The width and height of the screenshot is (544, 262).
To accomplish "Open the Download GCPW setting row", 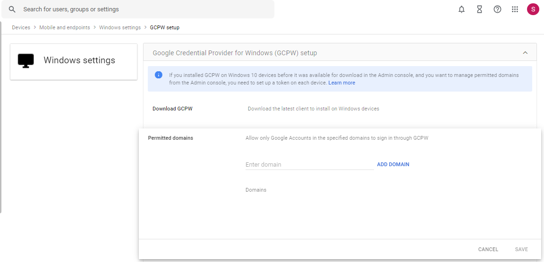I will click(340, 109).
